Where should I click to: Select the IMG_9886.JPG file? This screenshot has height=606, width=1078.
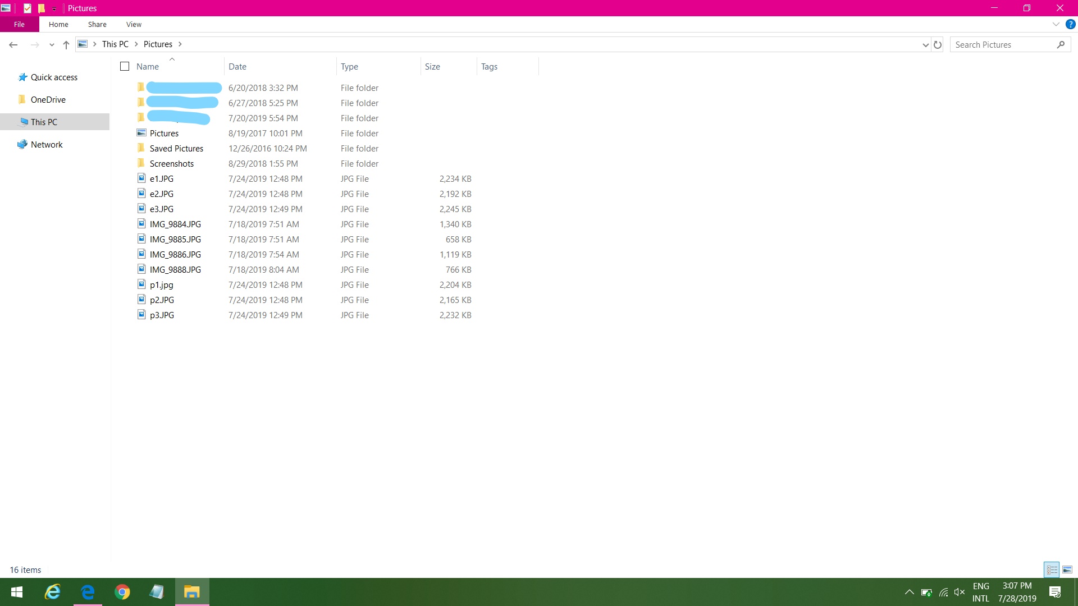point(175,255)
